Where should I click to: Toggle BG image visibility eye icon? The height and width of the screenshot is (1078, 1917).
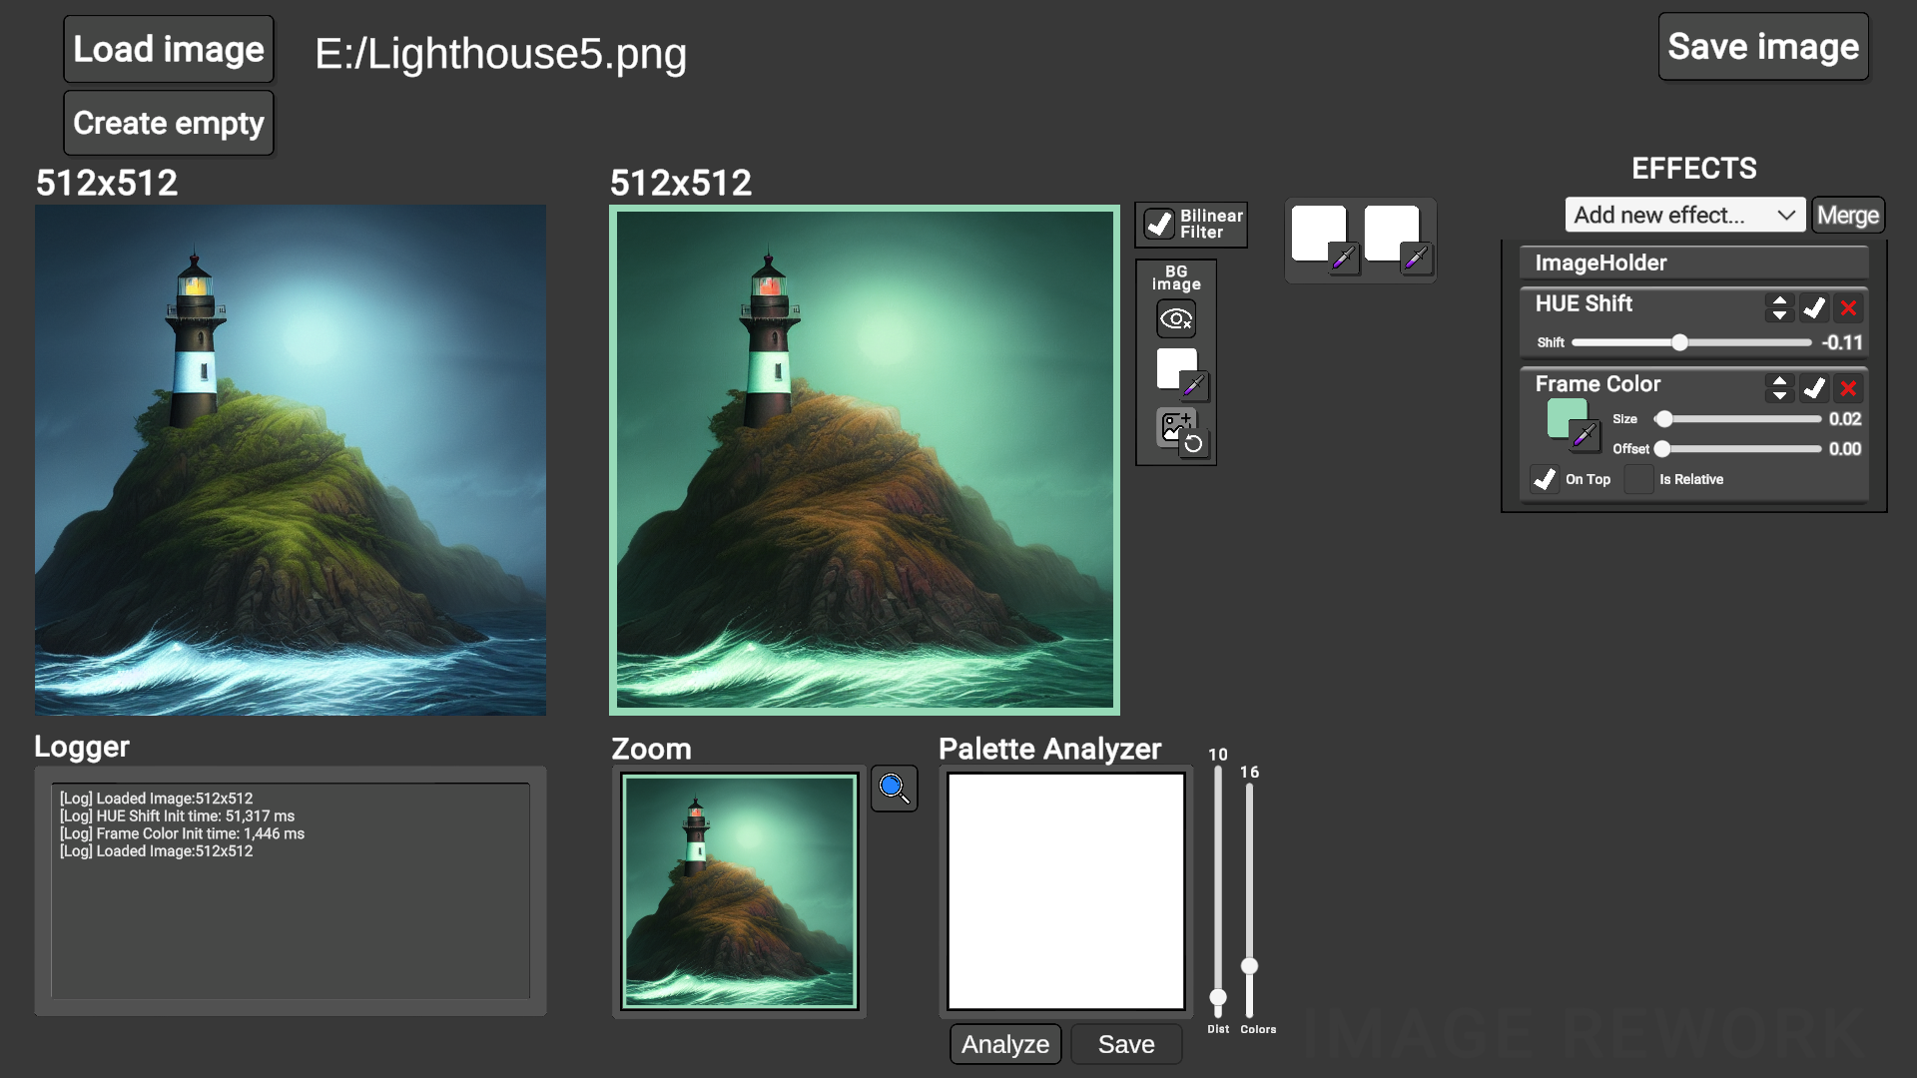(x=1176, y=319)
